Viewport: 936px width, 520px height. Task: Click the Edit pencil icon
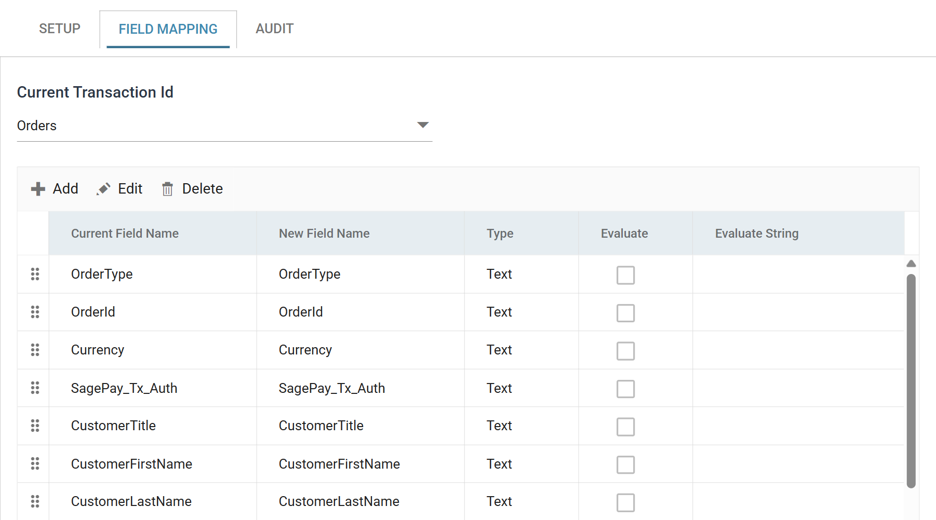point(103,189)
